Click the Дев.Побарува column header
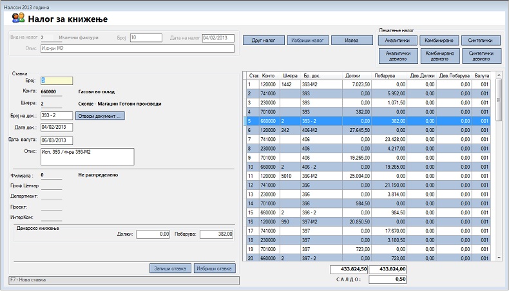 454,75
